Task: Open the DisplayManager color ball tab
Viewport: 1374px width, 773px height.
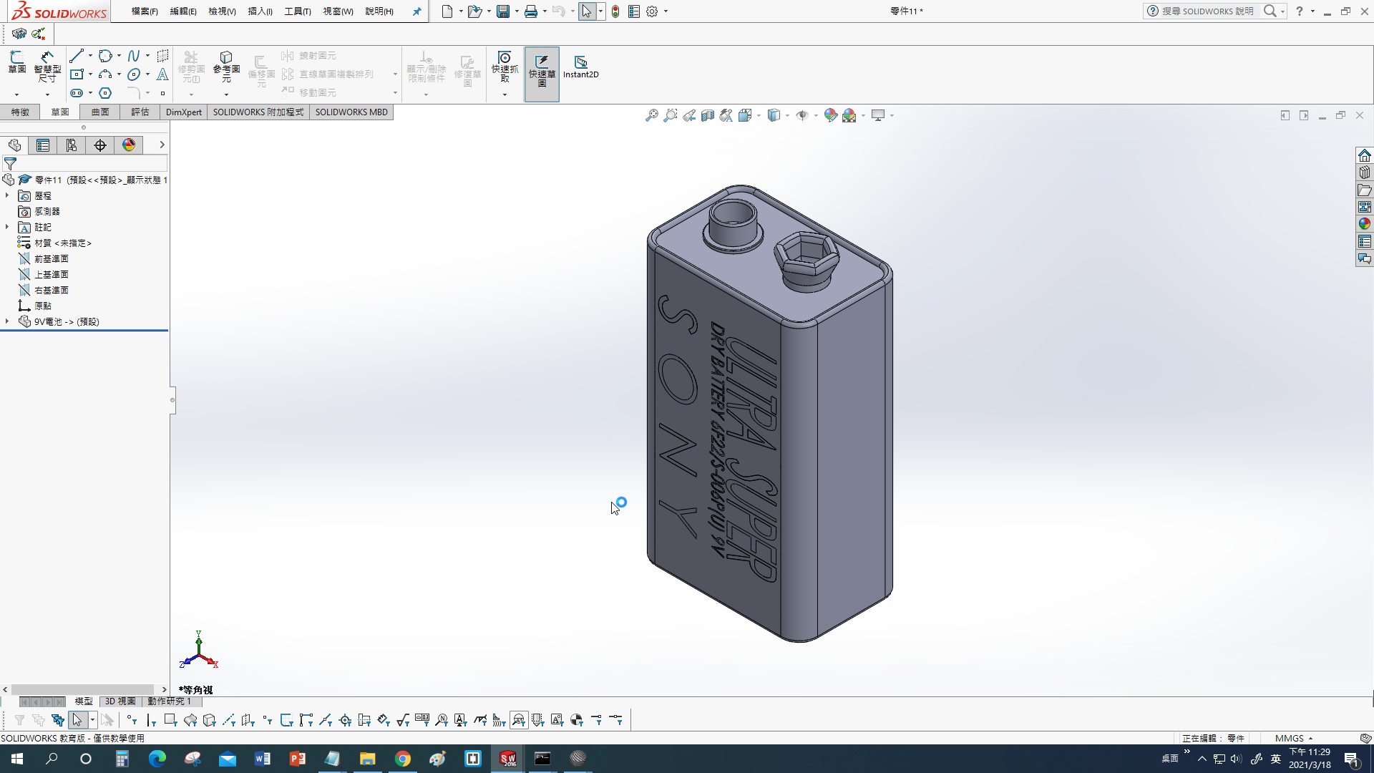Action: [x=129, y=145]
